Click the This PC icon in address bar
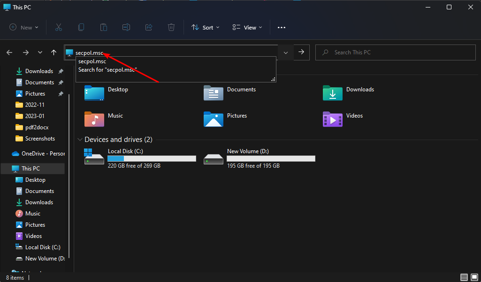Screen dimensions: 481x282 click(x=69, y=52)
